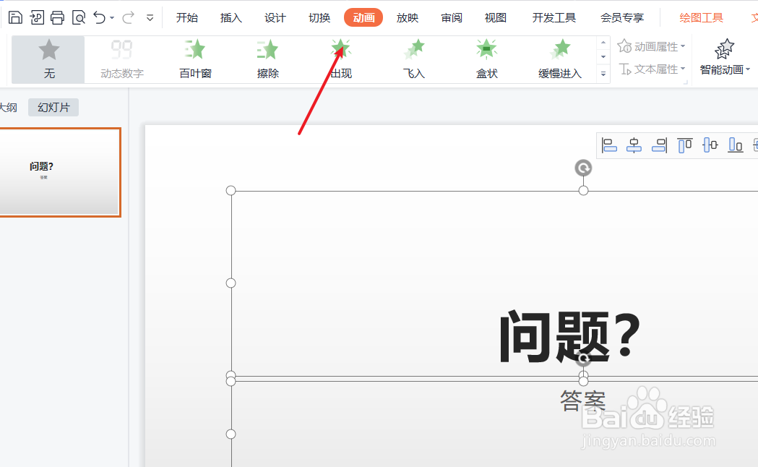This screenshot has height=467, width=758.
Task: Open Print Preview icon
Action: click(x=78, y=18)
